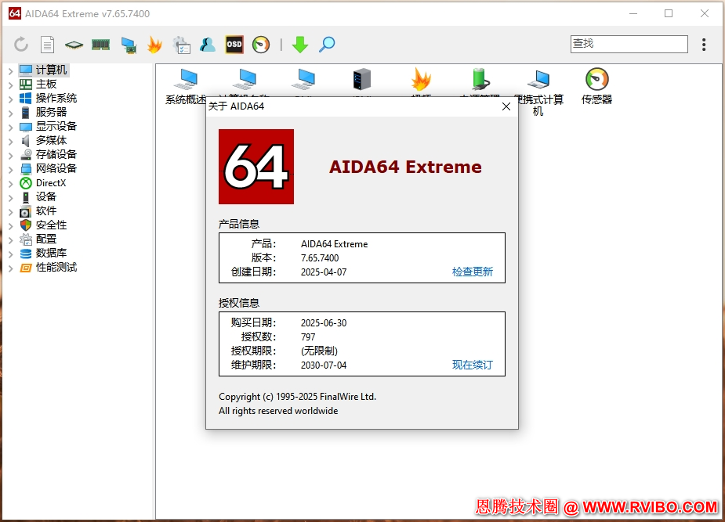Click the 查找 search field

[x=629, y=44]
